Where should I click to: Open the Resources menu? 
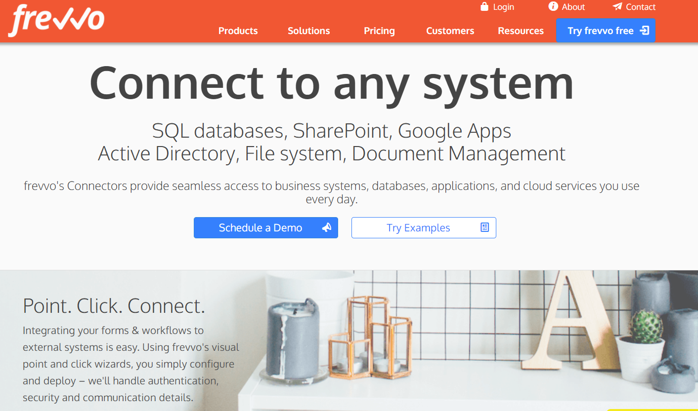(x=521, y=31)
